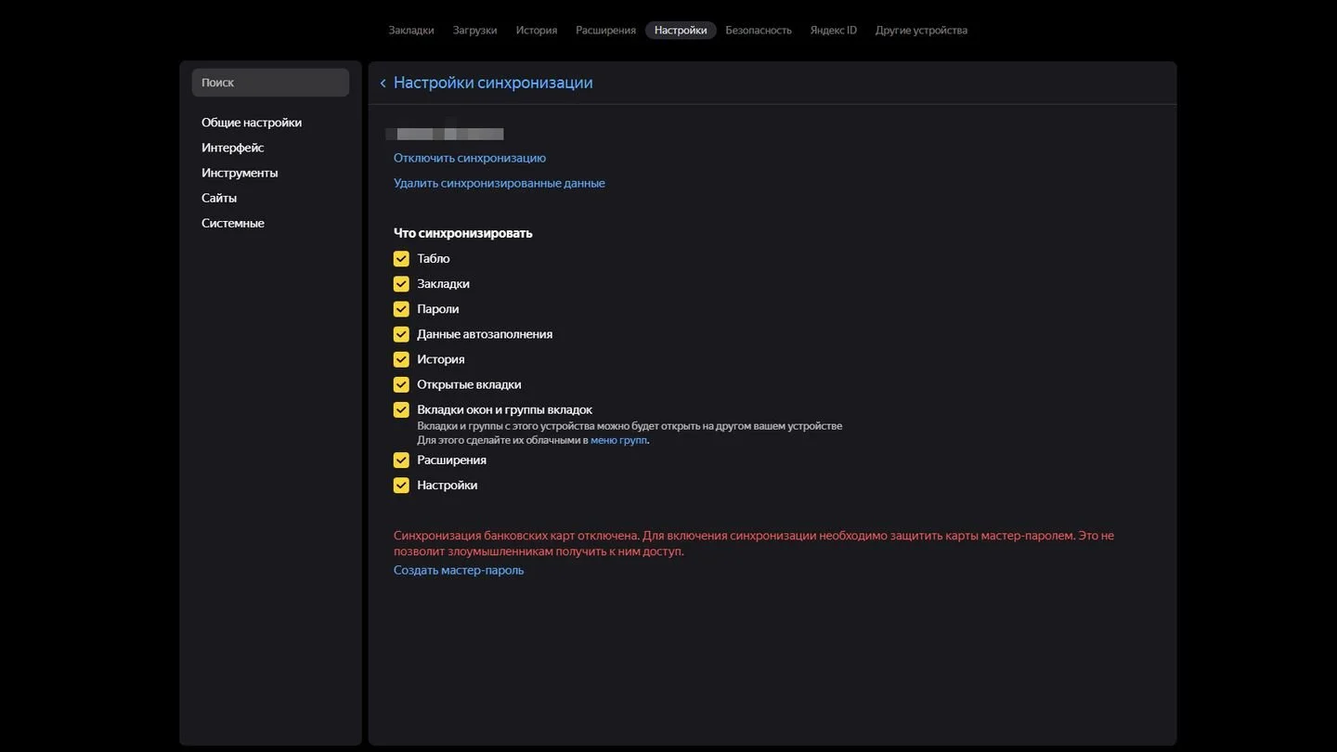Go back using the arrow beside Настройки синхронизации
The height and width of the screenshot is (752, 1337).
[x=383, y=84]
